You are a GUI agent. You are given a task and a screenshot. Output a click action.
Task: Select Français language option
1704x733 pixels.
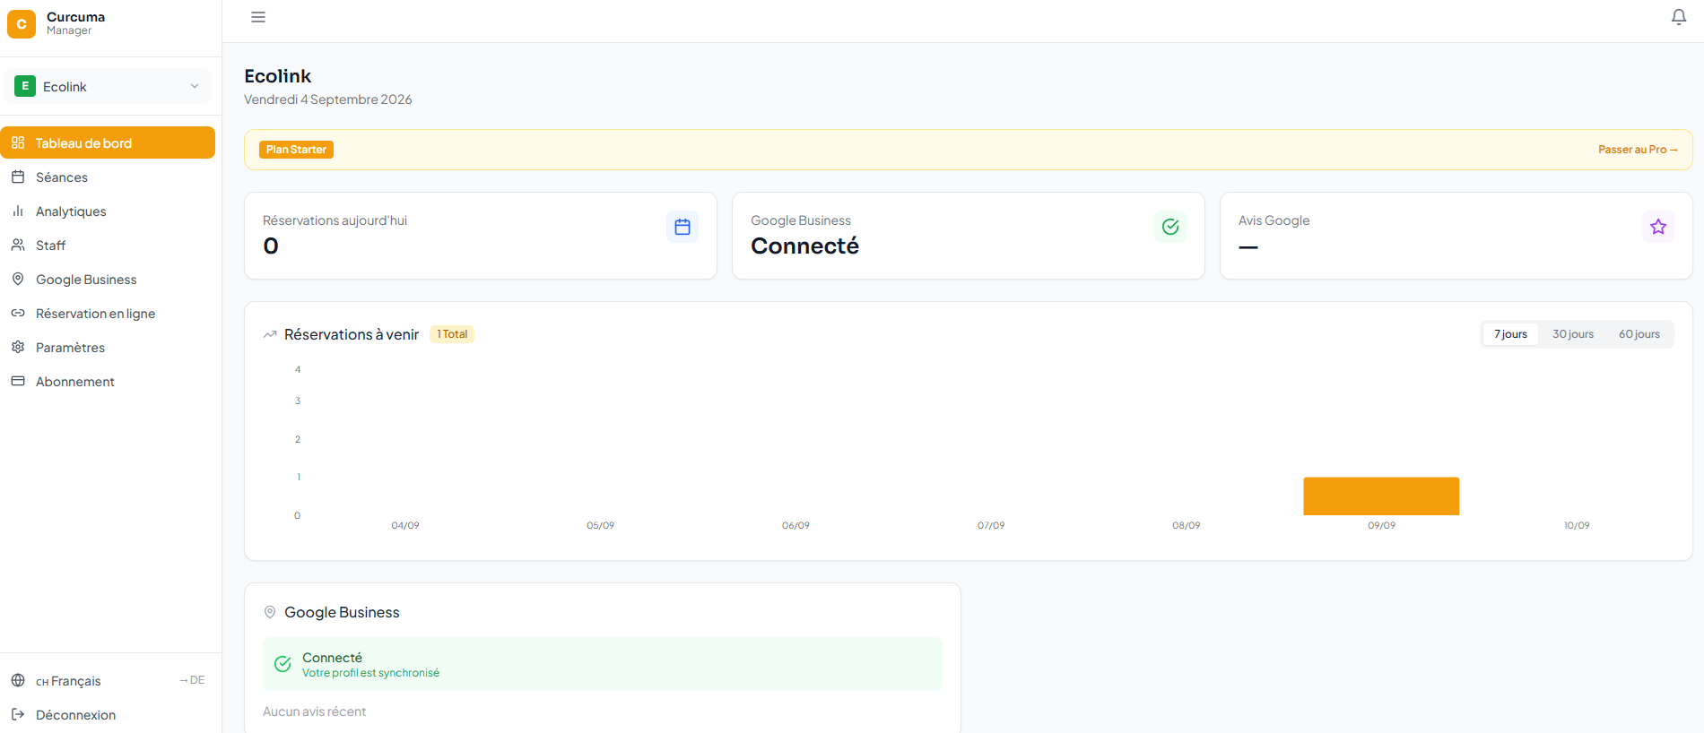[68, 681]
